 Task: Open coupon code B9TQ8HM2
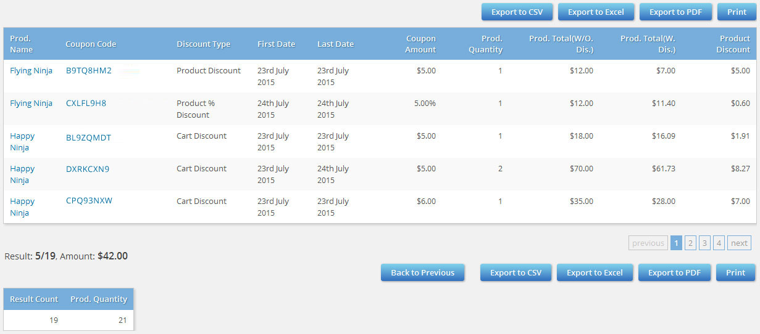pos(89,70)
